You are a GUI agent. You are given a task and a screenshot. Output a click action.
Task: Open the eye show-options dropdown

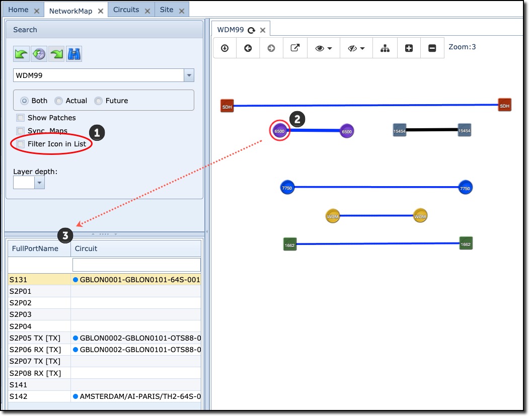click(324, 48)
